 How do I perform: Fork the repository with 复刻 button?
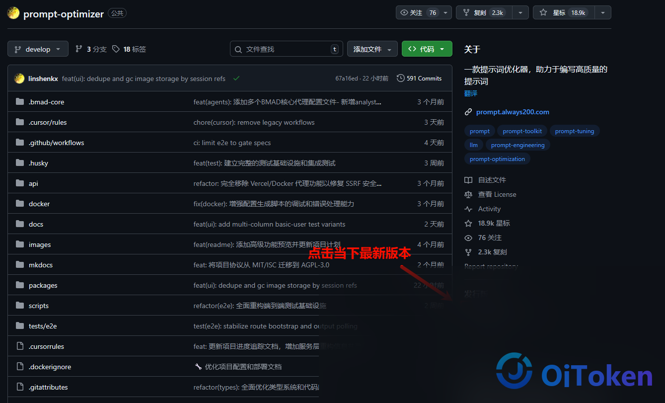[484, 13]
